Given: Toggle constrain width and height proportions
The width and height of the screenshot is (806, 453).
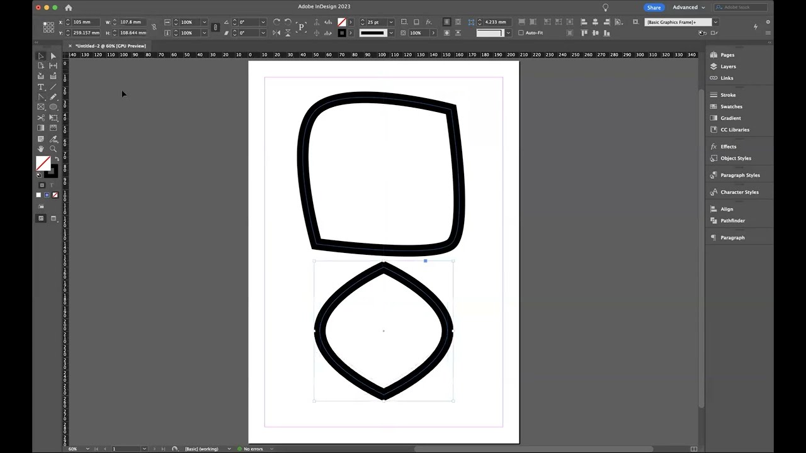Looking at the screenshot, I should pyautogui.click(x=154, y=27).
